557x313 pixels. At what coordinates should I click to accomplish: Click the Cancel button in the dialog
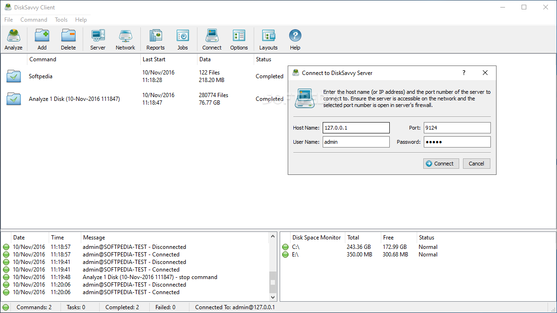pyautogui.click(x=476, y=164)
